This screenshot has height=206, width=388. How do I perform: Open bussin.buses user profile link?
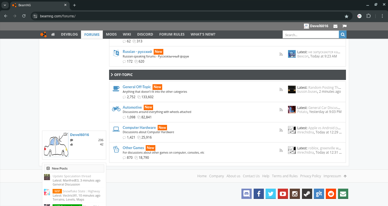pyautogui.click(x=307, y=92)
